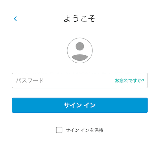This screenshot has height=151, width=165.
Task: Enable the keep-signed-in checkbox
Action: click(59, 130)
